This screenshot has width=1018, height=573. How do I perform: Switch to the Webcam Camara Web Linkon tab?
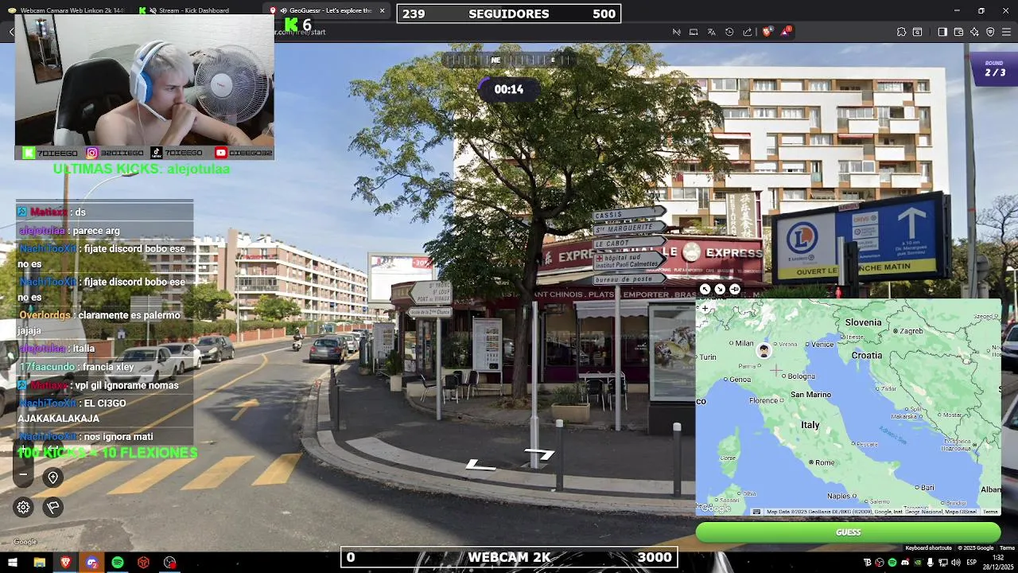tap(66, 10)
